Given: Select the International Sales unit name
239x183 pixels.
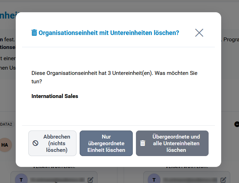Looking at the screenshot, I should [55, 96].
